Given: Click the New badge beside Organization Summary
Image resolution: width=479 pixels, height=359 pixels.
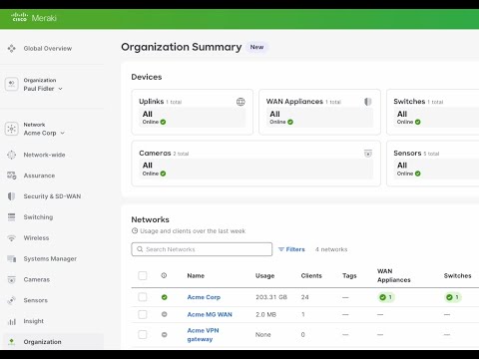Looking at the screenshot, I should 256,47.
